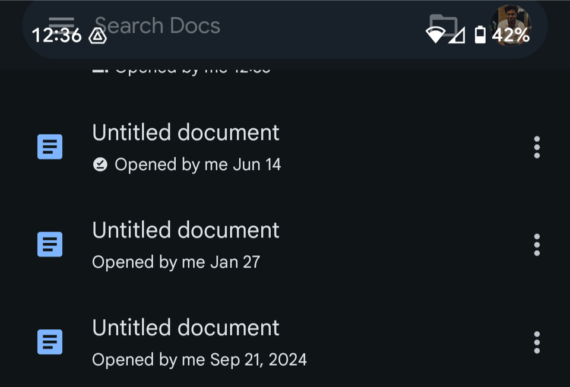Open Untitled document opened Jan 27
The width and height of the screenshot is (570, 387).
(185, 230)
